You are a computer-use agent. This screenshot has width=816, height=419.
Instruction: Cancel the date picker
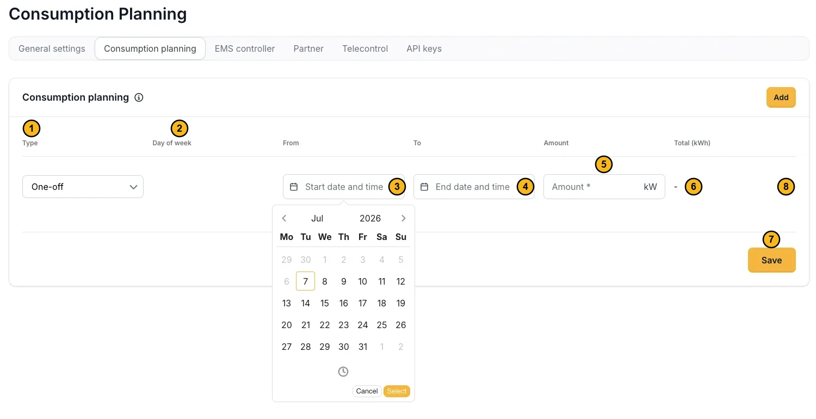[x=367, y=391]
